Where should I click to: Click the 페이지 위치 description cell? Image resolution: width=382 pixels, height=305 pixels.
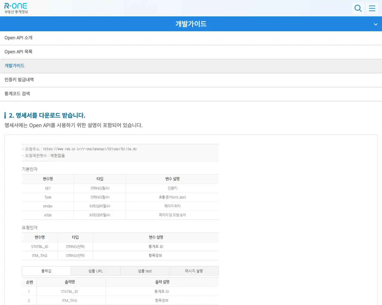click(x=172, y=206)
